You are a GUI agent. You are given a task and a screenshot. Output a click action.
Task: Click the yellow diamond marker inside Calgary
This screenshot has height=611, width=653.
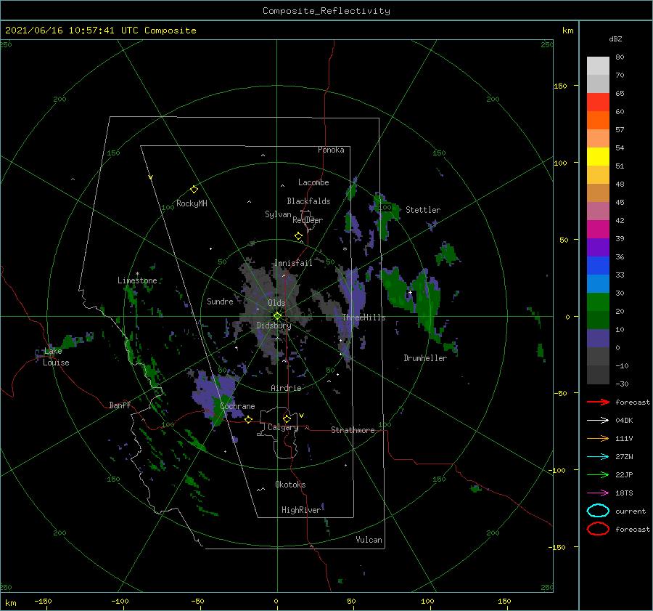pyautogui.click(x=287, y=418)
